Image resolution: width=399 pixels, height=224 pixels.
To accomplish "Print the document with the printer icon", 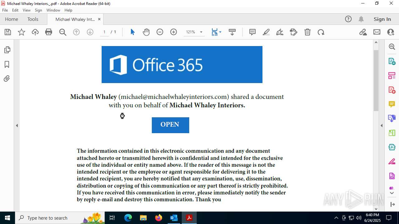I will click(49, 32).
